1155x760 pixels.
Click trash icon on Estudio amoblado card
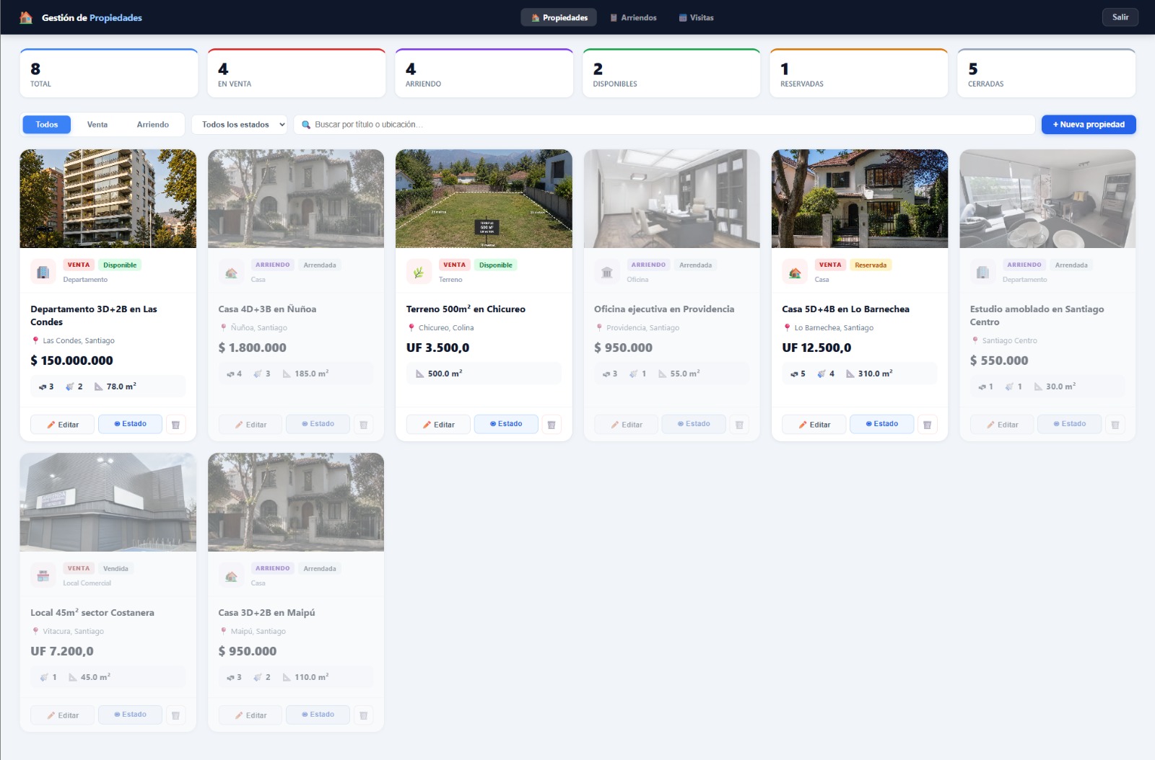coord(1115,425)
